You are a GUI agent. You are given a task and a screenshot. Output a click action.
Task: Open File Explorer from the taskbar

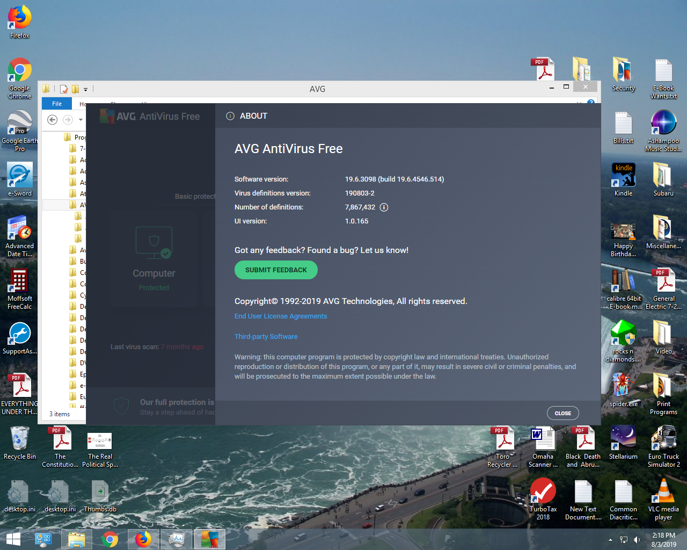(76, 539)
